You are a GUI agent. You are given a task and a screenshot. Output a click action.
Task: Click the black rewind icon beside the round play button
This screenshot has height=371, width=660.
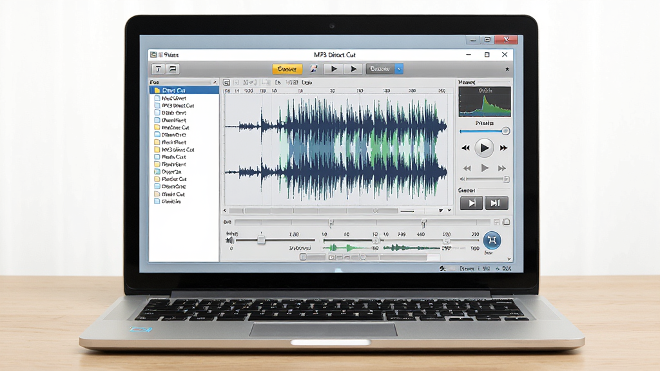click(x=465, y=147)
